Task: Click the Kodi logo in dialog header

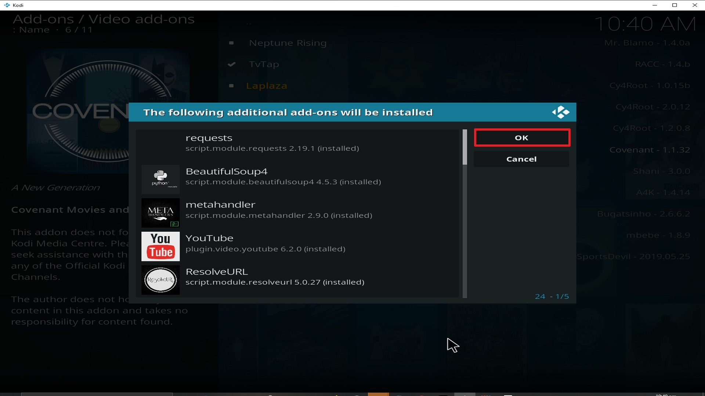Action: point(561,112)
